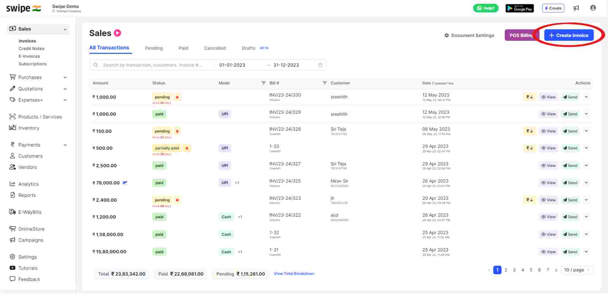Screen dimensions: 608x294
Task: Open Document Settings
Action: click(x=469, y=35)
